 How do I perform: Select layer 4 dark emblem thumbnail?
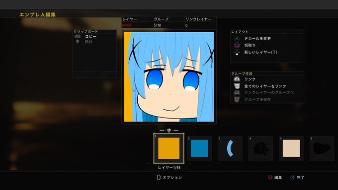[x=260, y=148]
